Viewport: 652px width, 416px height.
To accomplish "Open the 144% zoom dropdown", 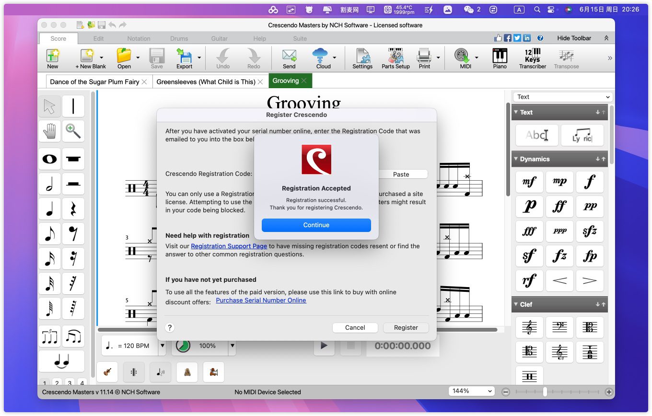I will [x=472, y=391].
